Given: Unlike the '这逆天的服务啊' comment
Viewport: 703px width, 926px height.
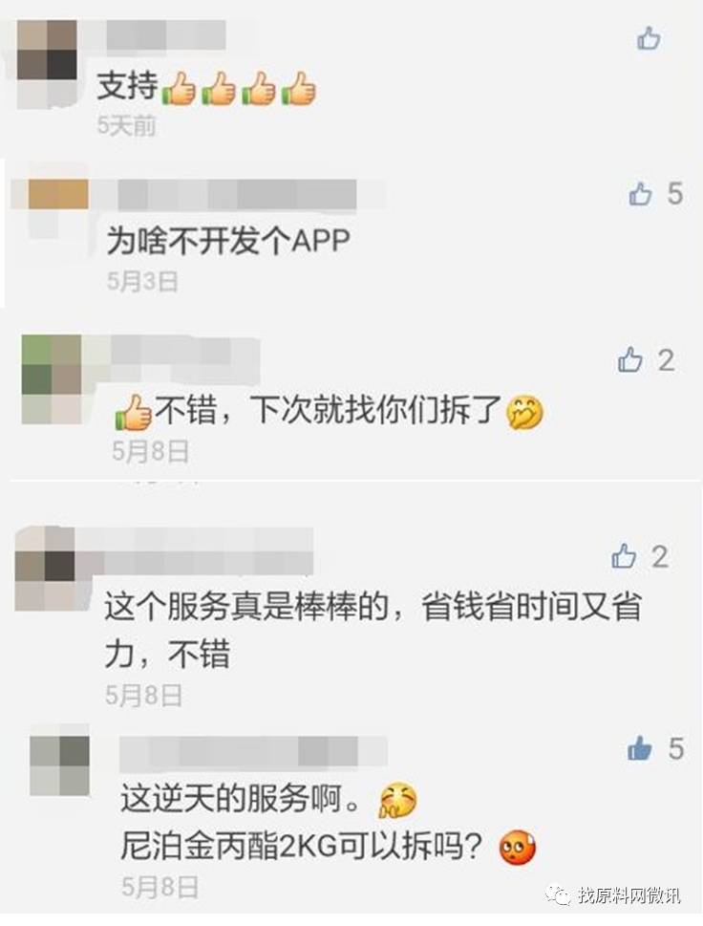Looking at the screenshot, I should [x=640, y=749].
